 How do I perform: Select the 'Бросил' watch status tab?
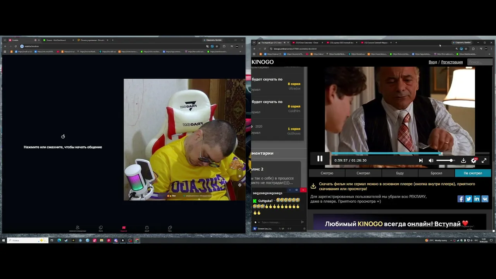(x=436, y=173)
